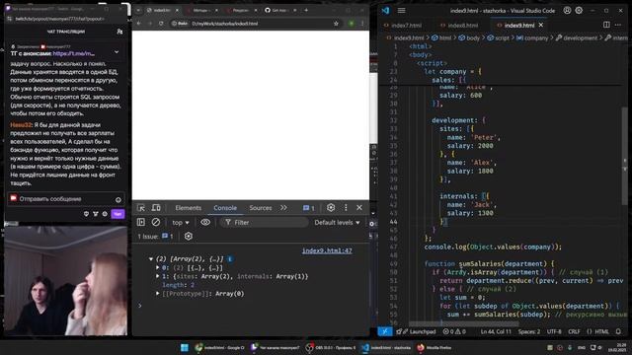The height and width of the screenshot is (355, 632).
Task: Open the DevTools three-dot customize menu
Action: [346, 207]
